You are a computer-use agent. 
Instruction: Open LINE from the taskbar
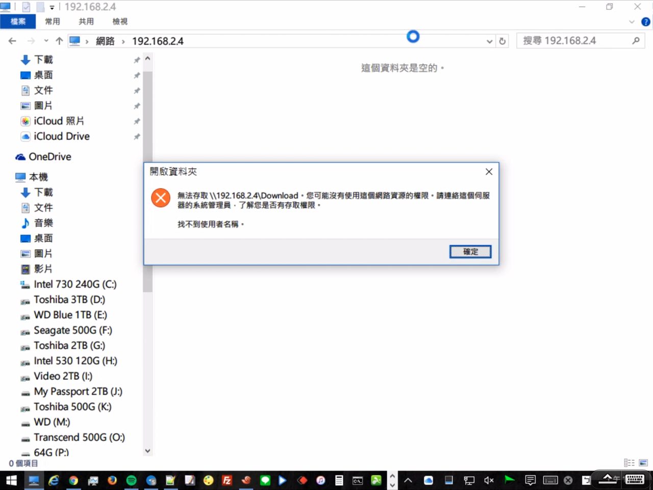(265, 480)
